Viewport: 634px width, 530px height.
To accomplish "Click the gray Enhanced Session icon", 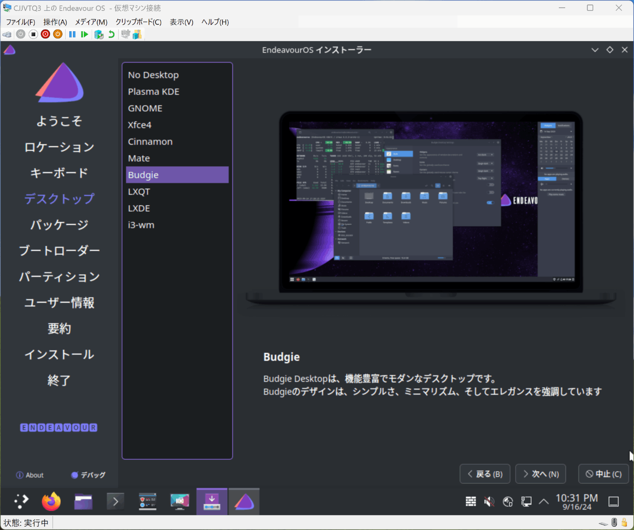I will point(125,34).
